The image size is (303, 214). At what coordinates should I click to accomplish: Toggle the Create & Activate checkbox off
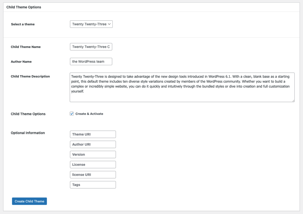[72, 114]
